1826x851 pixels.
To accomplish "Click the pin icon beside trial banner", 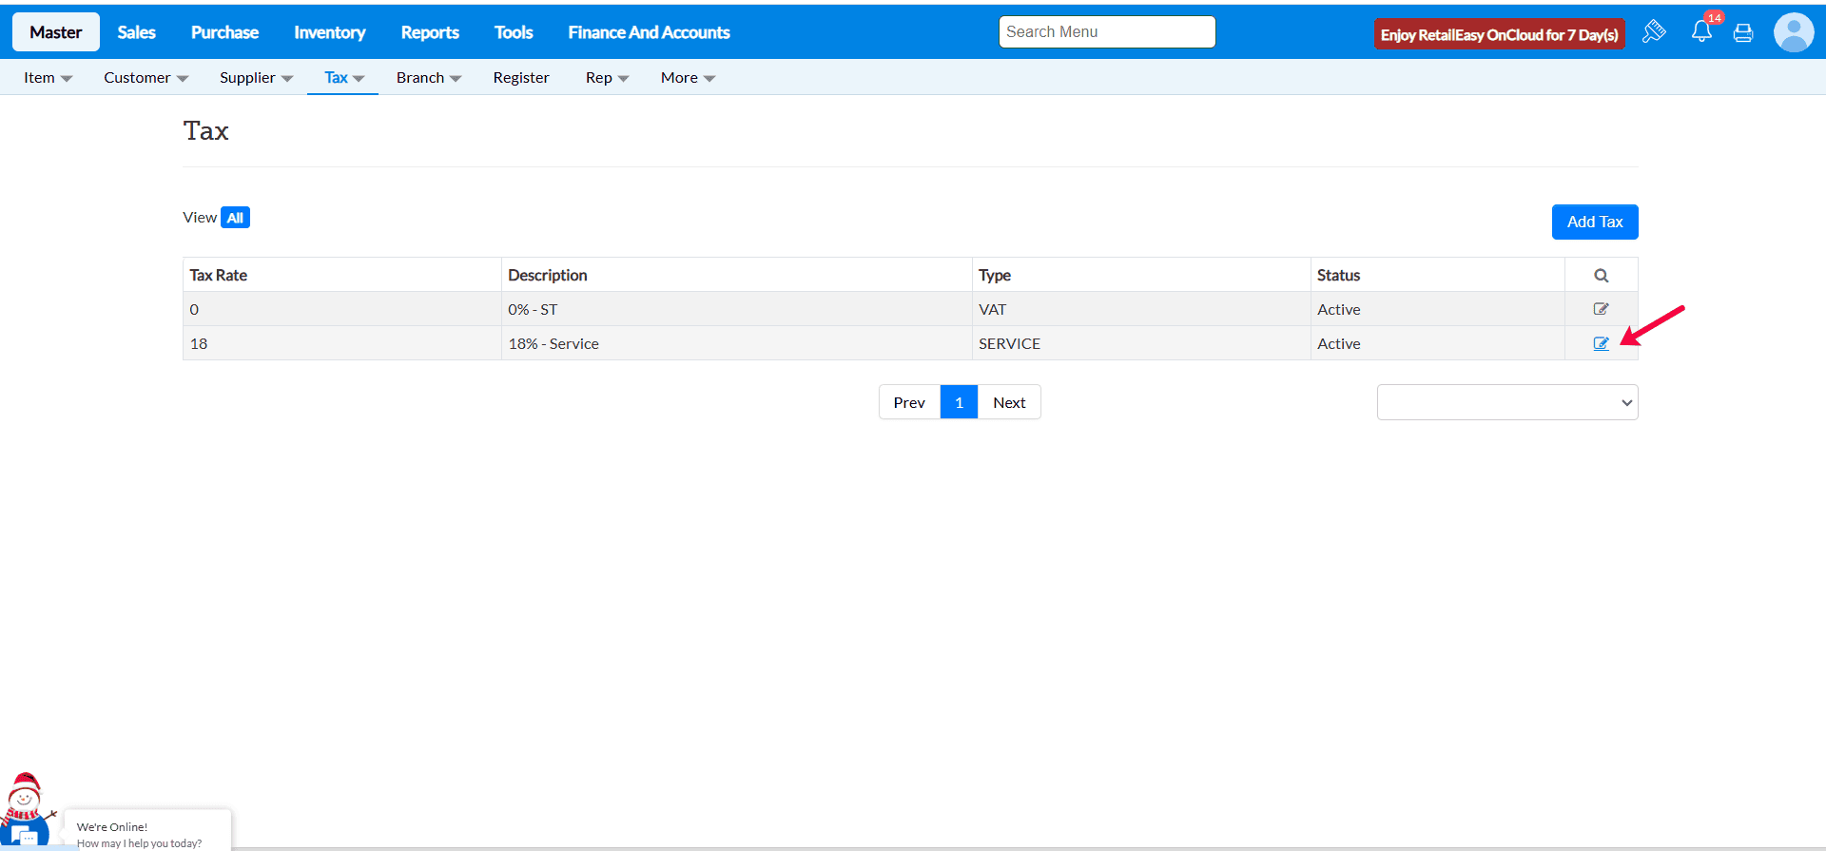I will tap(1654, 32).
